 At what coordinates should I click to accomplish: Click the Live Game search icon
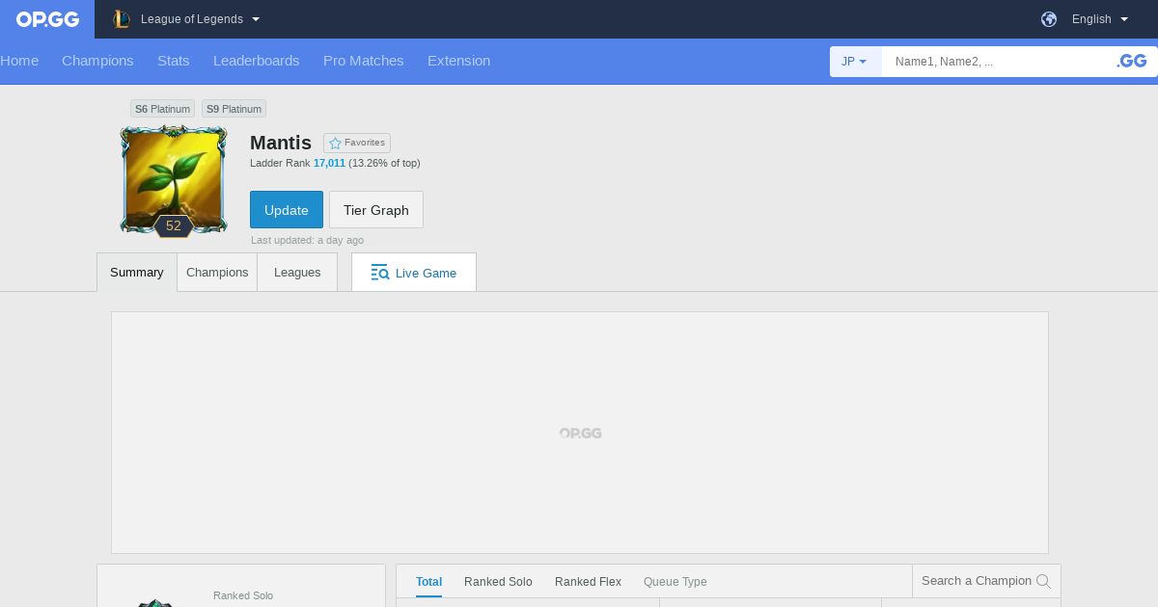[379, 273]
